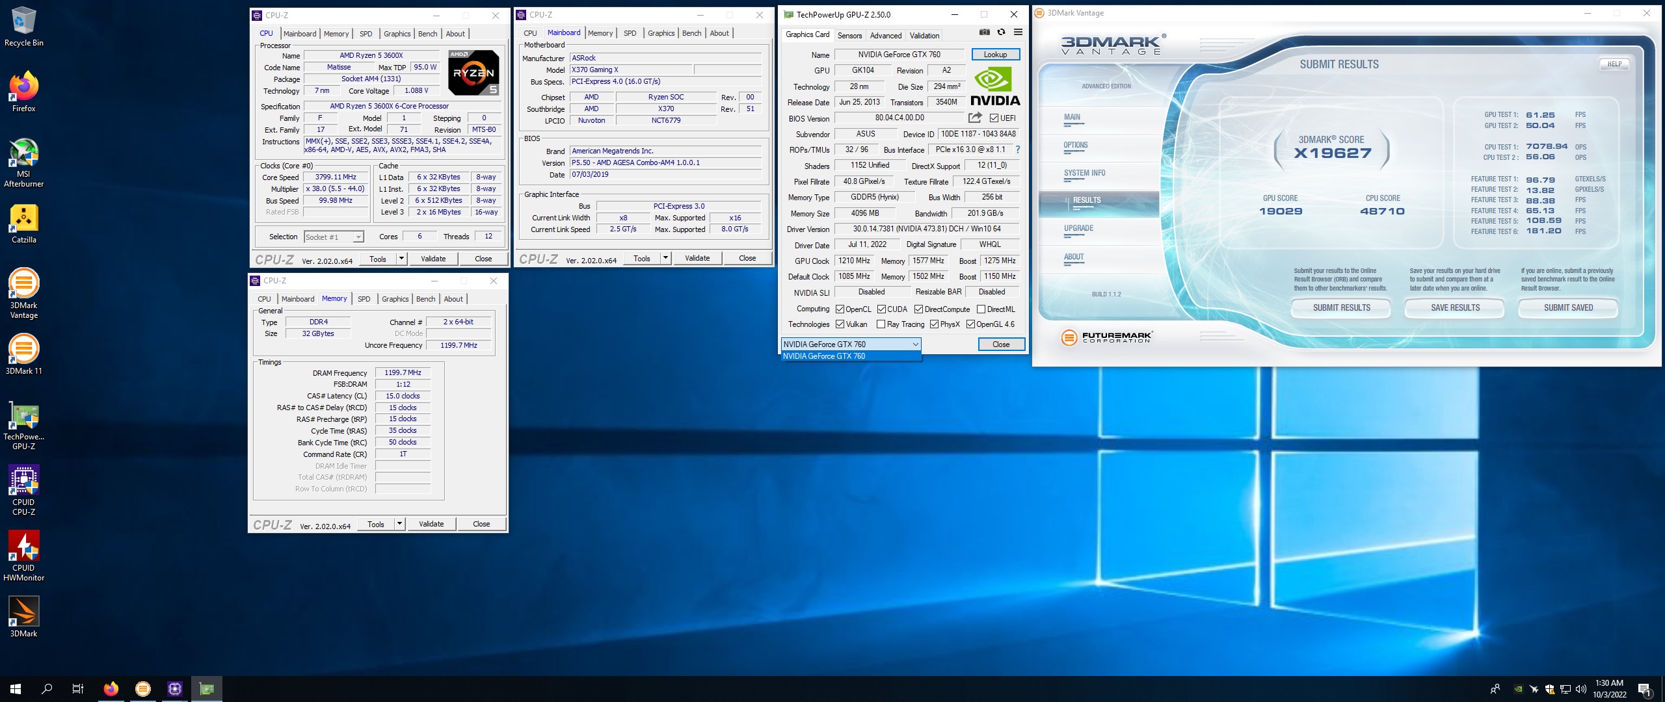Switch to CPU-Z taskbar button
This screenshot has width=1665, height=702.
coord(175,689)
